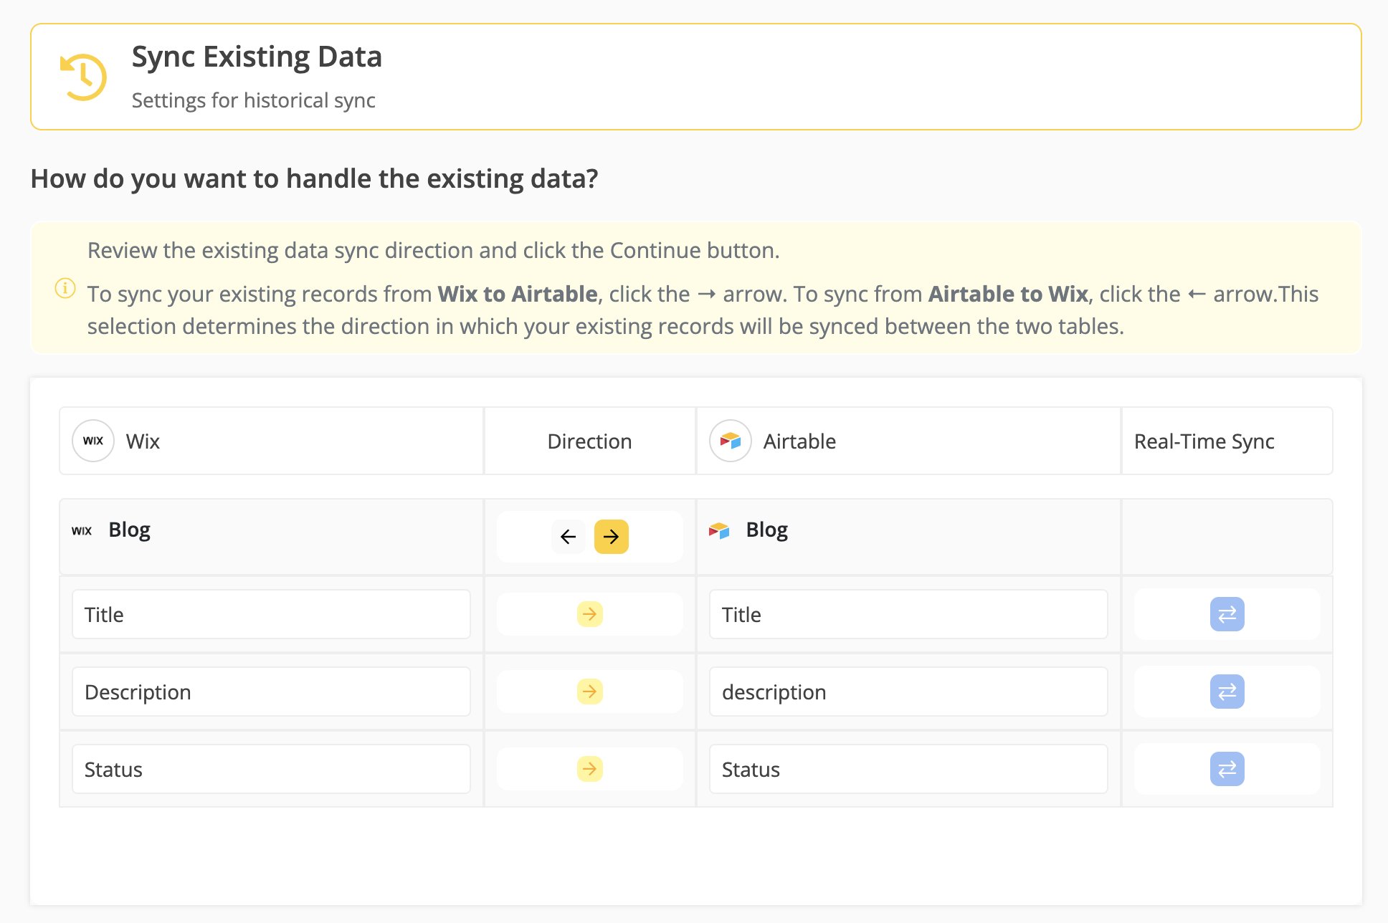Click 'Settings for historical sync' subtitle
1388x923 pixels.
tap(254, 100)
